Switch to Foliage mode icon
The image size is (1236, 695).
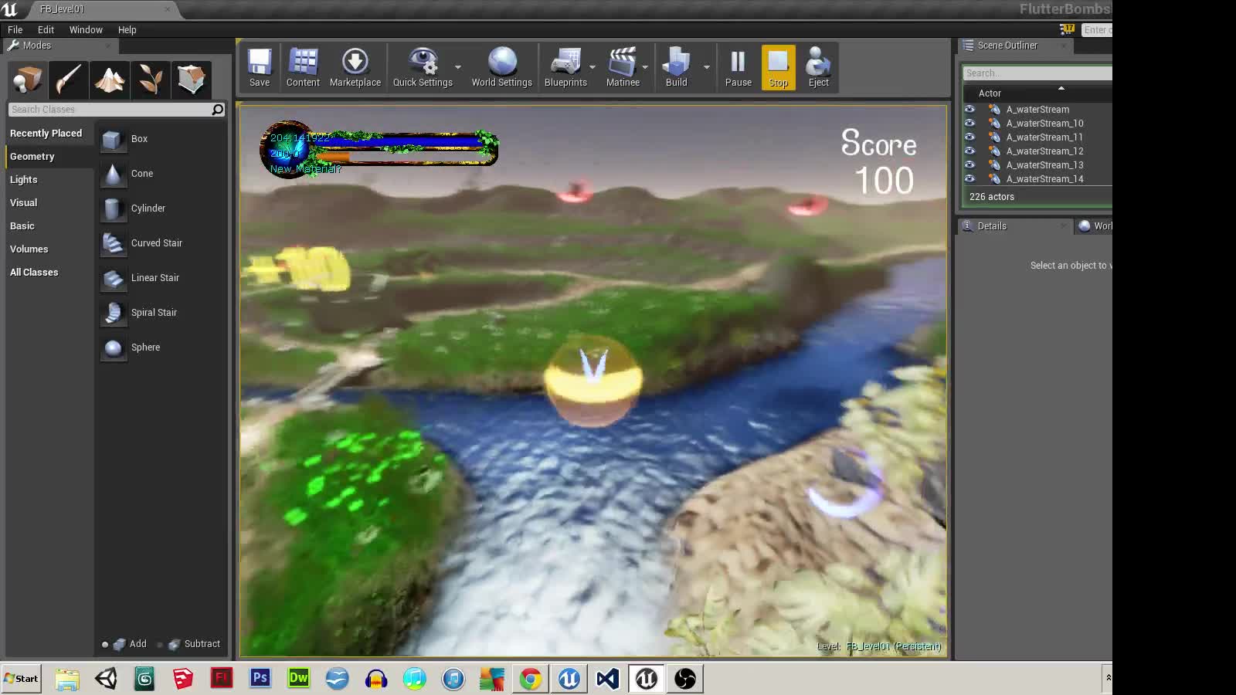tap(150, 80)
